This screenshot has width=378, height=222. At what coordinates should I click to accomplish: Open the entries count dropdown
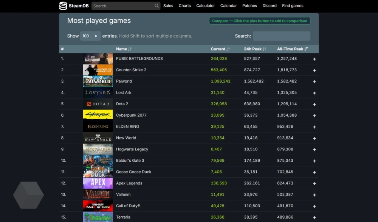90,36
